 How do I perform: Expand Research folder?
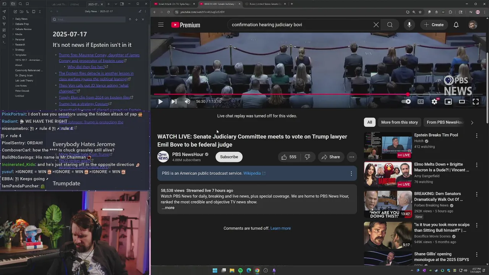(x=13, y=45)
